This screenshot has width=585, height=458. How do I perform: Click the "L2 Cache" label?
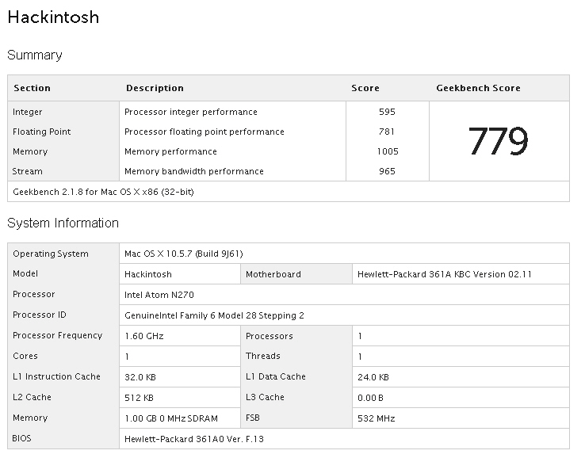(x=32, y=397)
